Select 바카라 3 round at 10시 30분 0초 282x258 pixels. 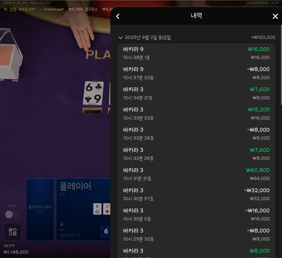pos(197,215)
